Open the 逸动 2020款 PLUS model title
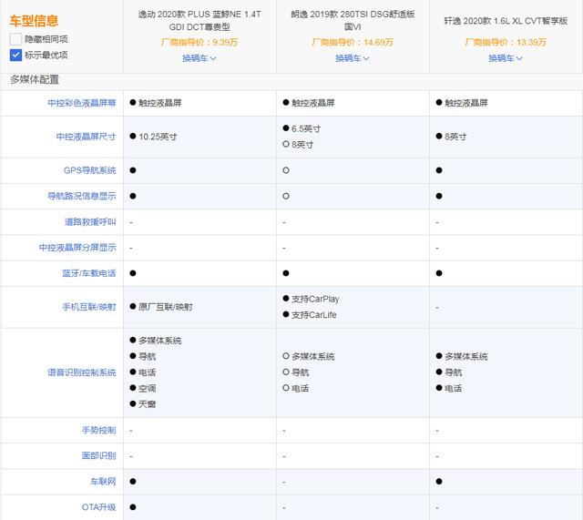583x520 pixels. [199, 20]
